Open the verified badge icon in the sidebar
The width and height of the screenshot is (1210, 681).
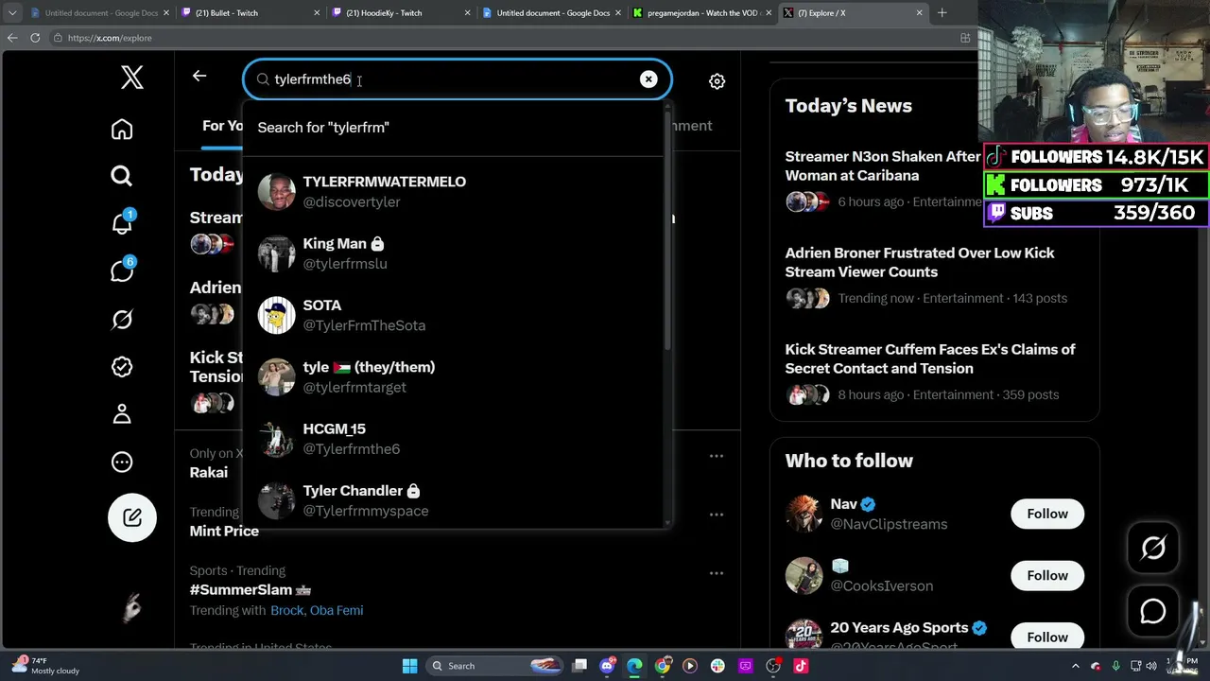tap(122, 367)
